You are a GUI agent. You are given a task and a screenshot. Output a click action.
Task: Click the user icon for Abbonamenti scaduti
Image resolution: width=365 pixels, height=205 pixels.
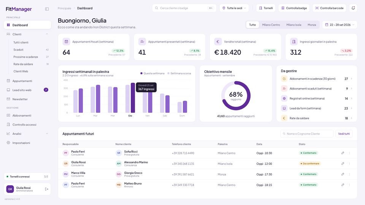(x=284, y=88)
